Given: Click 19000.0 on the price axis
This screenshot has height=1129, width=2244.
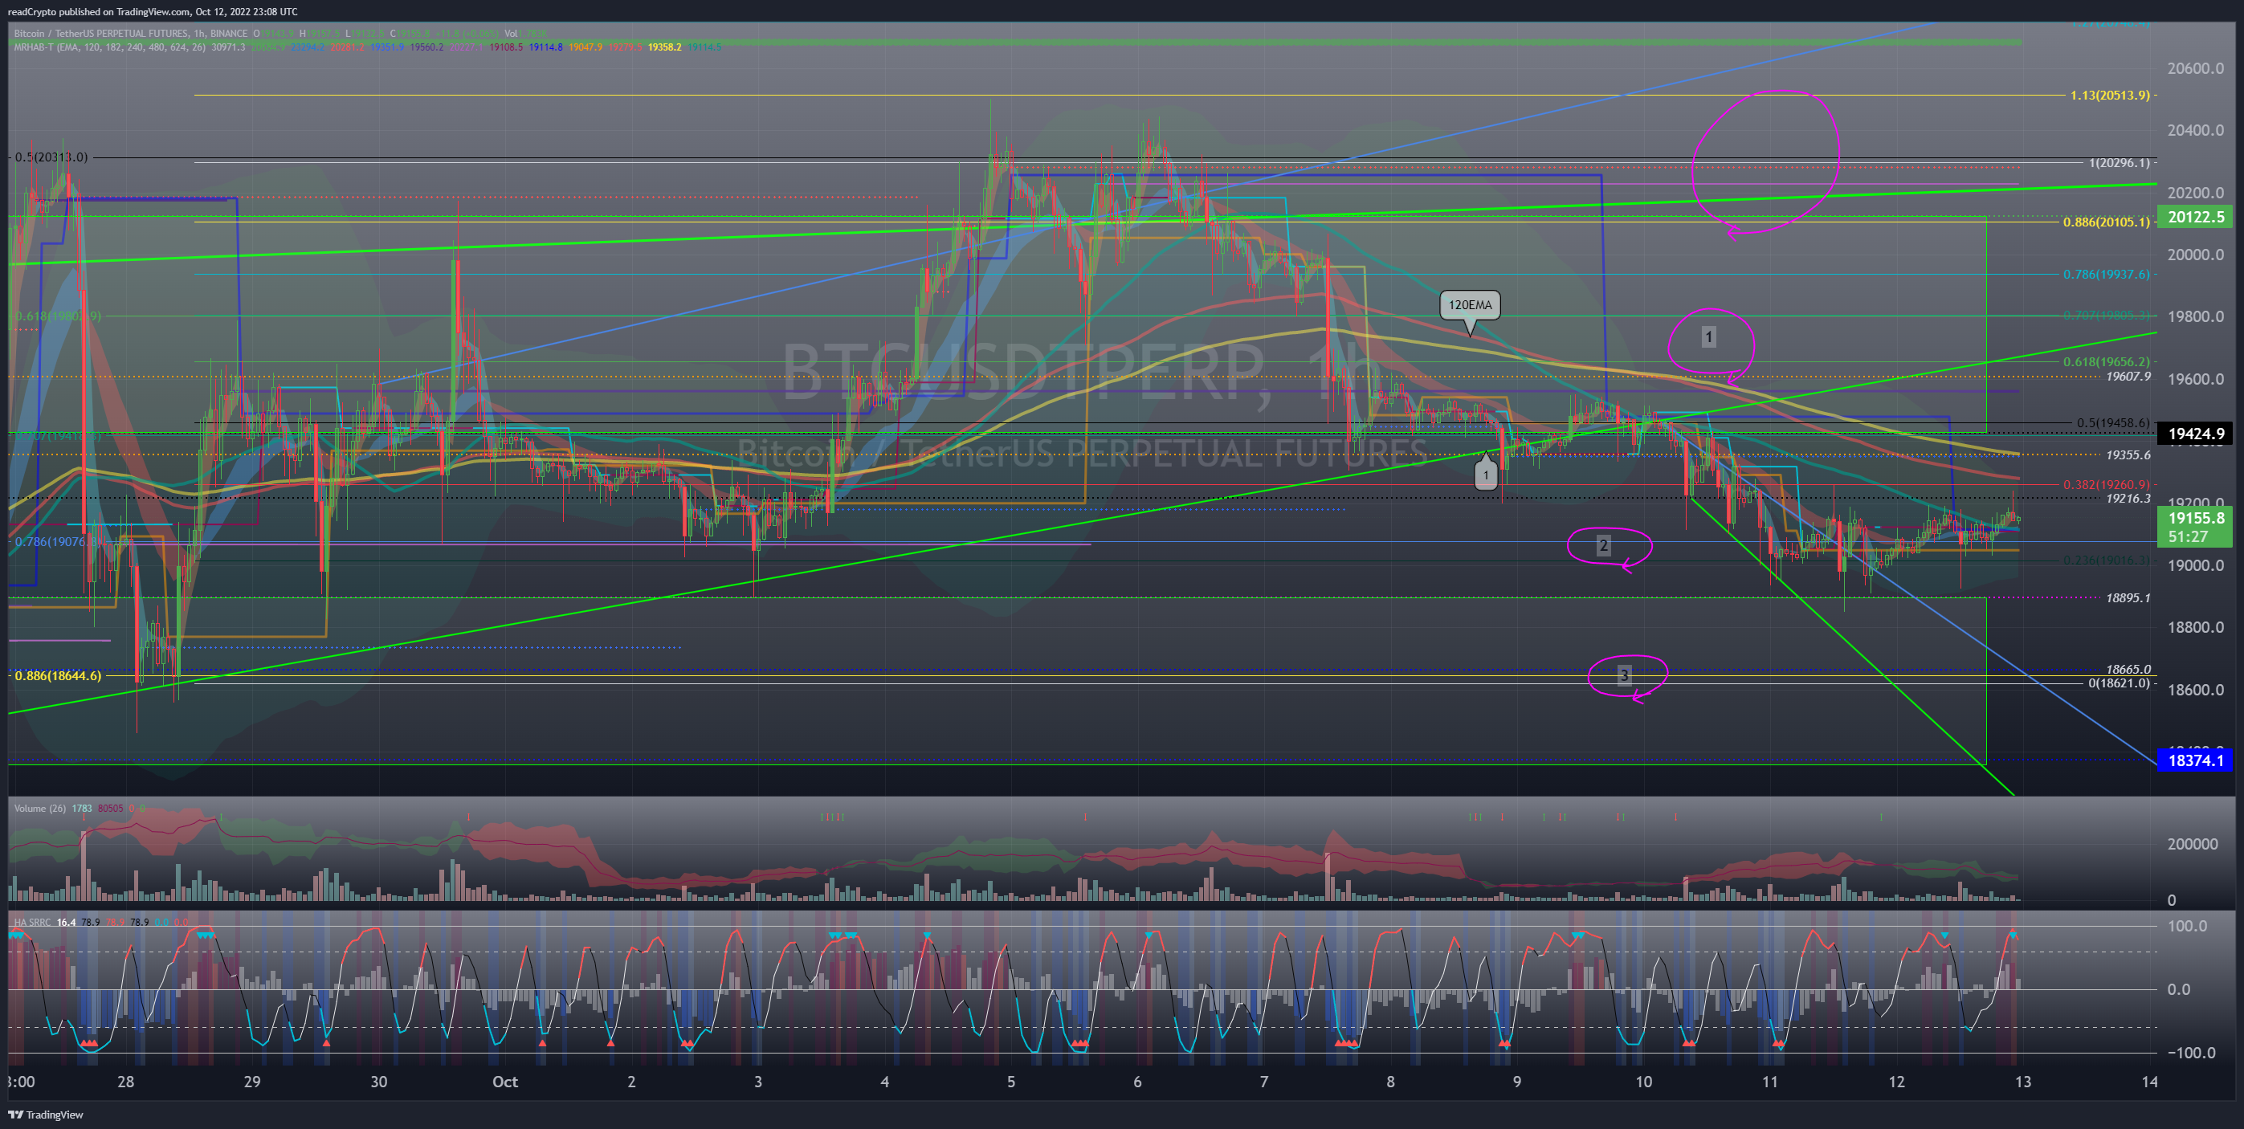Looking at the screenshot, I should pos(2195,564).
